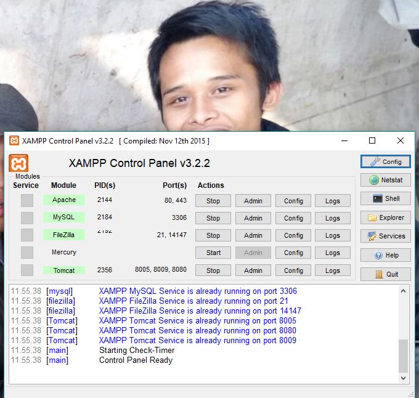Click the FileZilla module label
This screenshot has width=419, height=398.
[64, 235]
